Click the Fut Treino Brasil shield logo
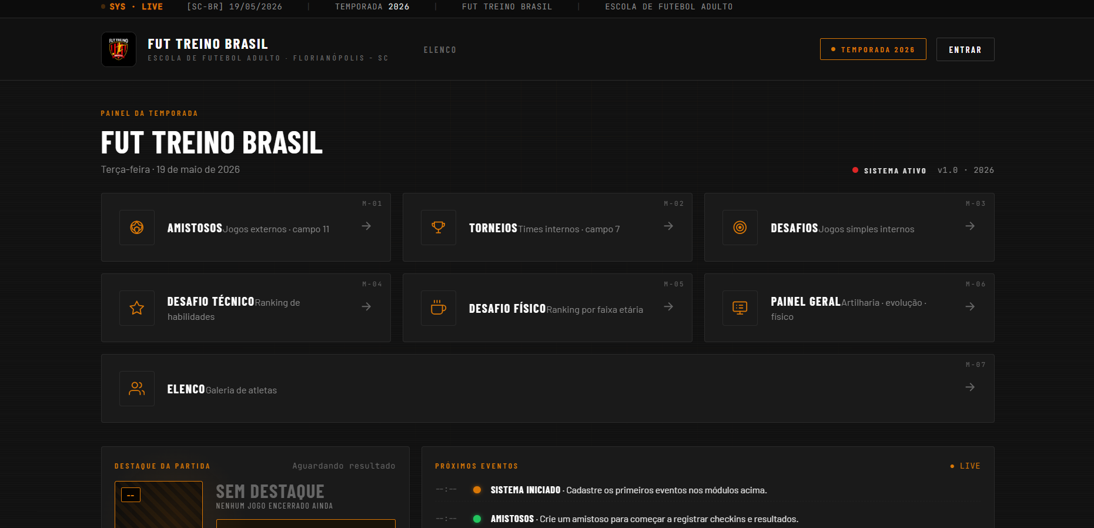The image size is (1094, 528). pos(119,49)
